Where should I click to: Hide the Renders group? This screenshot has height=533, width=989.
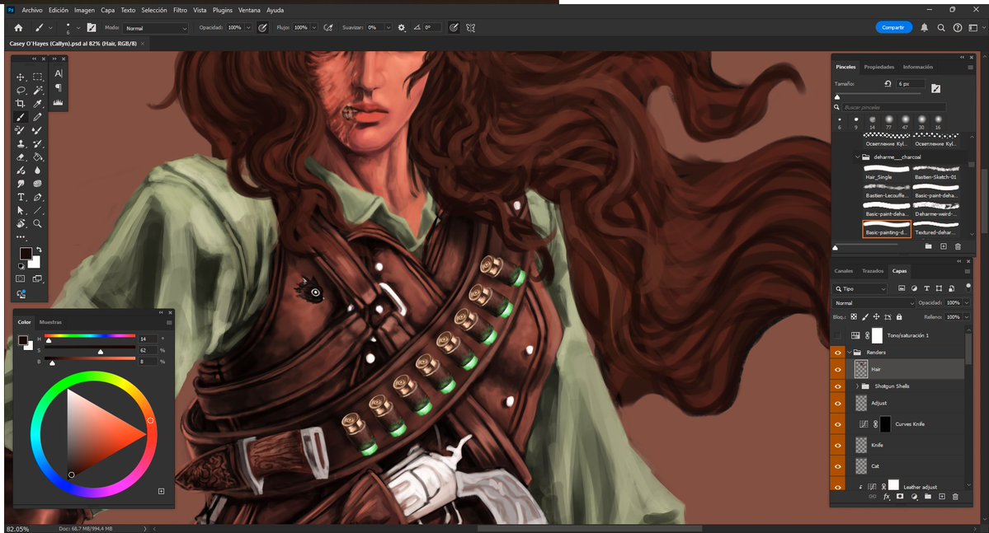point(837,353)
